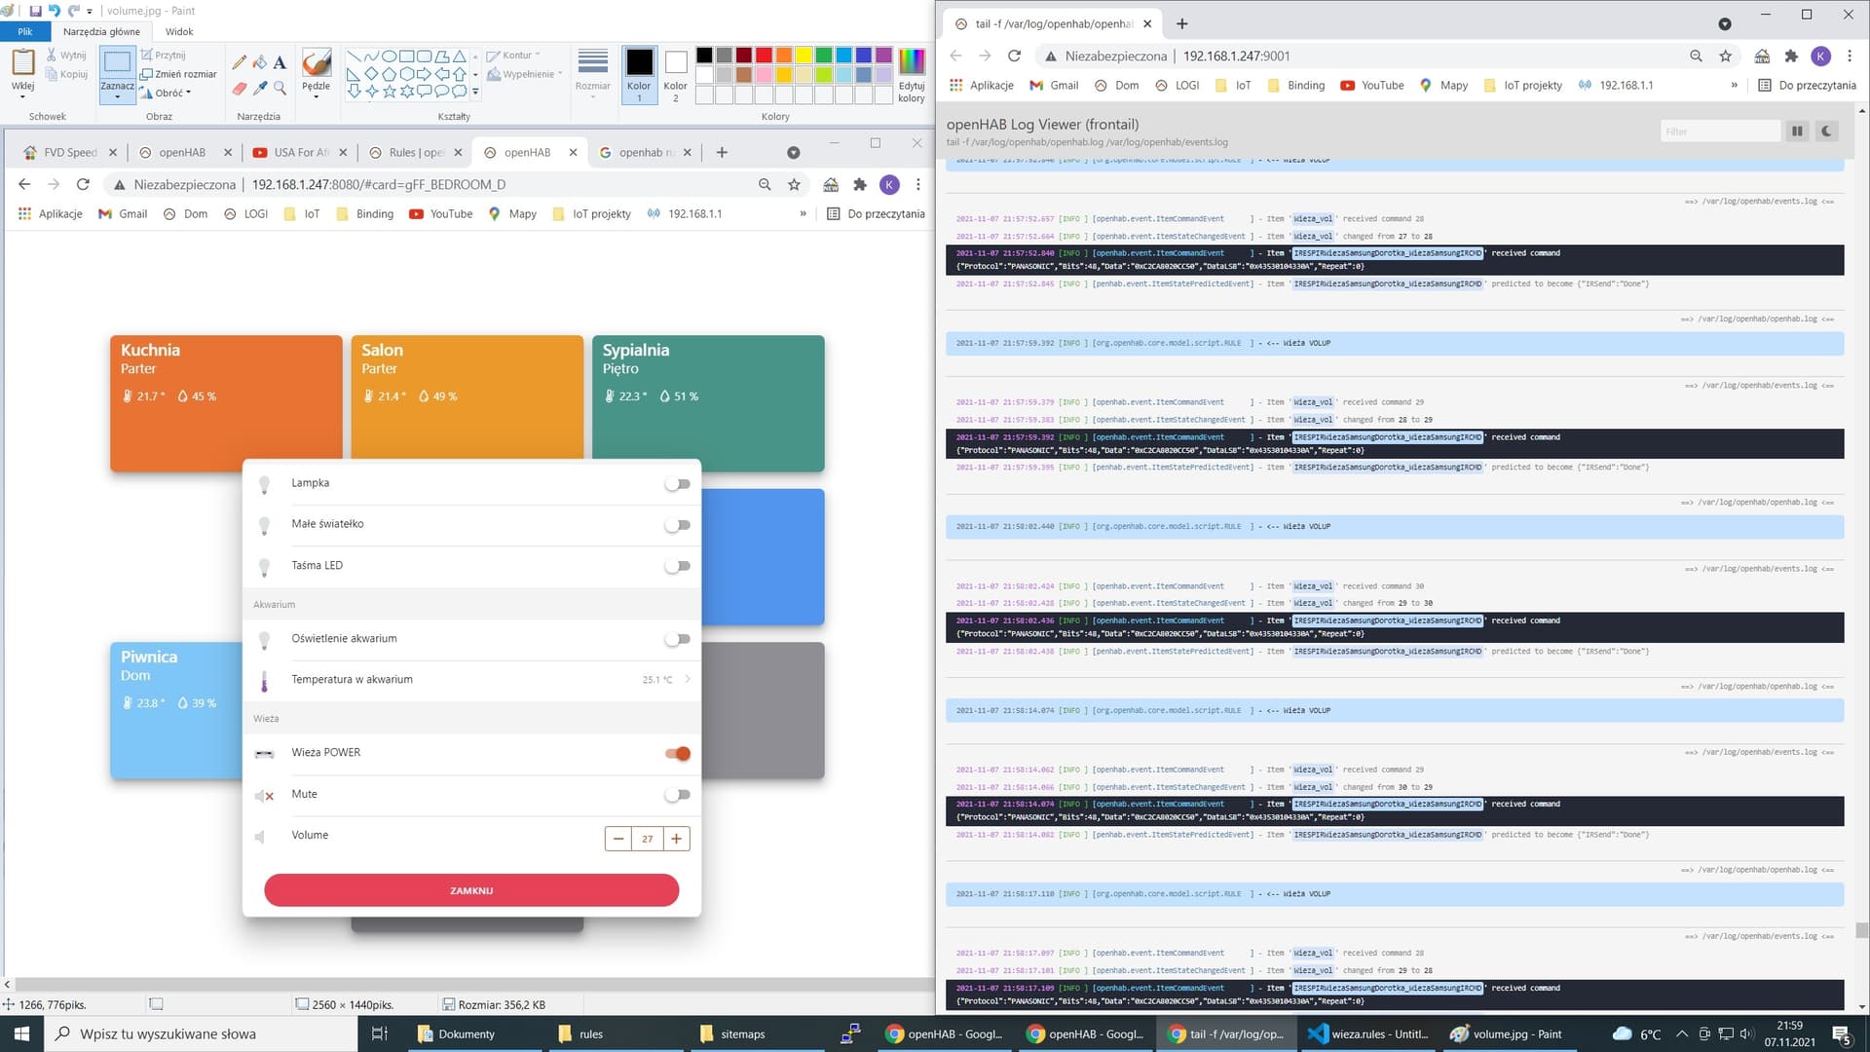Click Przytnij crop in Paint ribbon
This screenshot has height=1052, width=1870.
(163, 56)
